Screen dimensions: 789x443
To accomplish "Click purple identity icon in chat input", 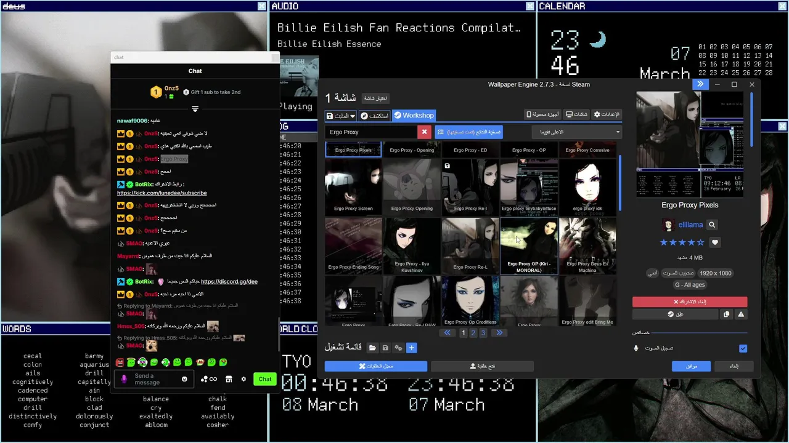I will (124, 379).
